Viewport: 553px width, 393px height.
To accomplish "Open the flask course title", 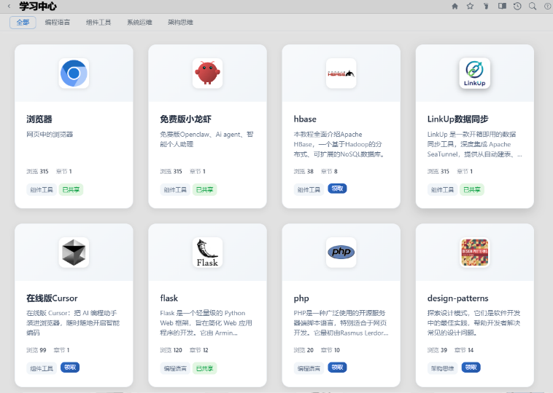I will coord(169,298).
